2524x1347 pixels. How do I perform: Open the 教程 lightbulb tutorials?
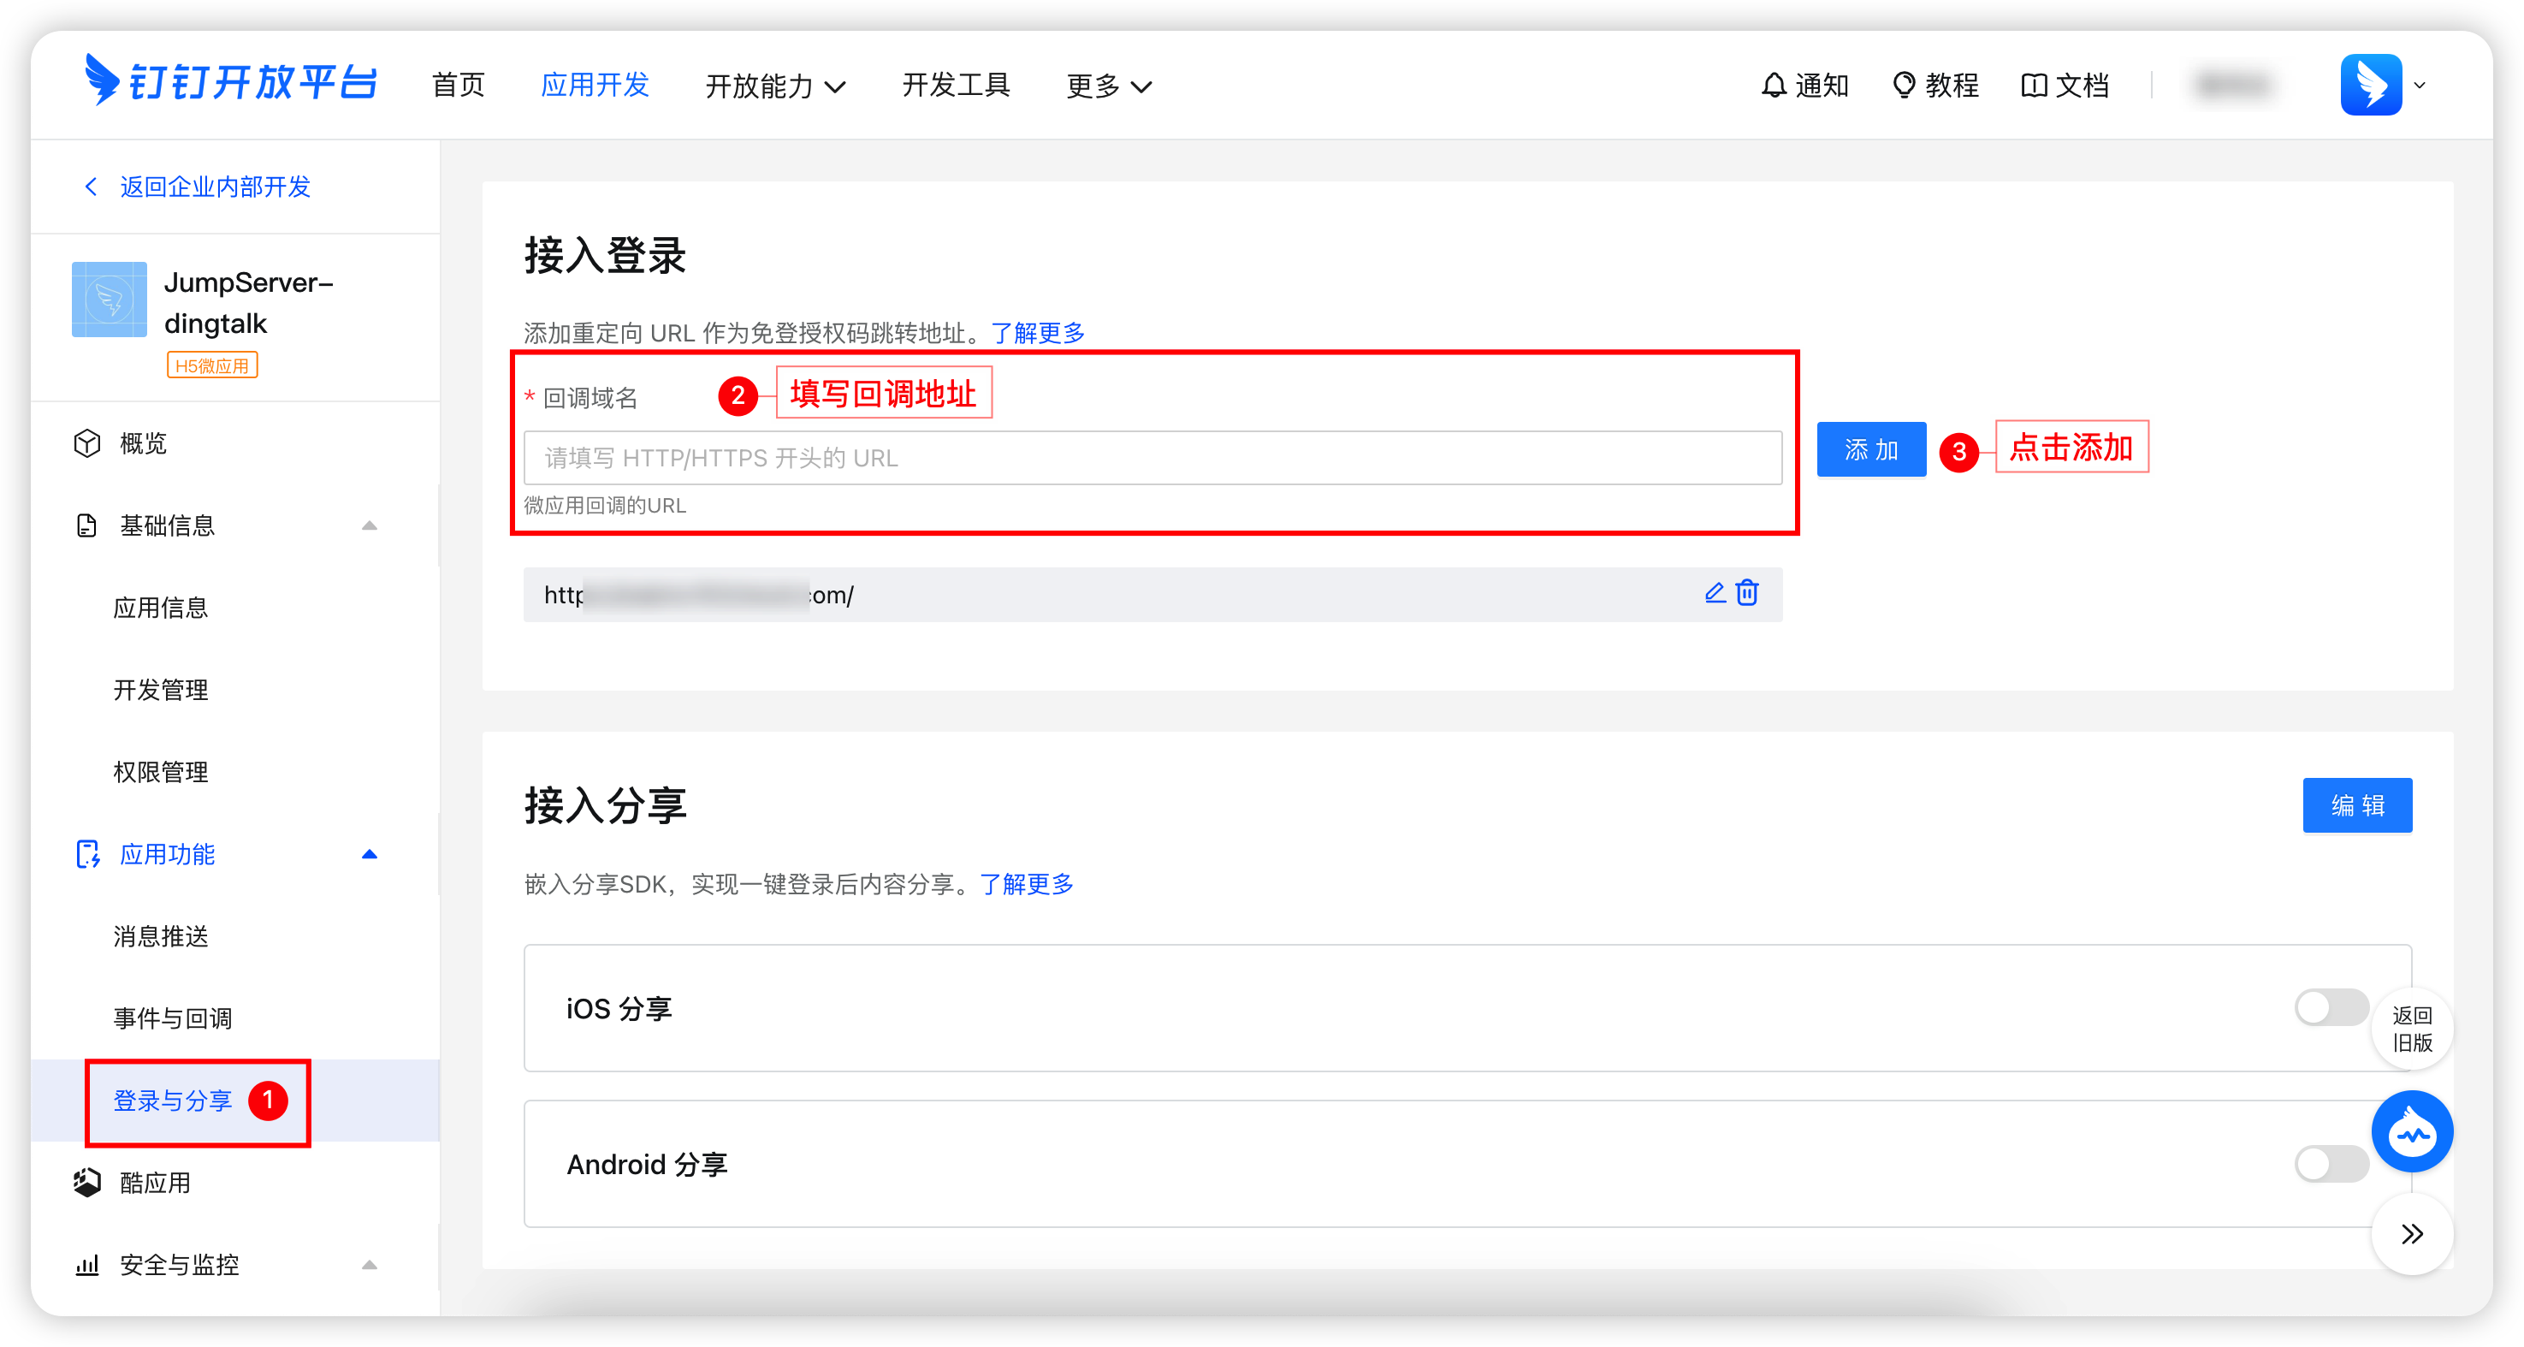pyautogui.click(x=1935, y=86)
